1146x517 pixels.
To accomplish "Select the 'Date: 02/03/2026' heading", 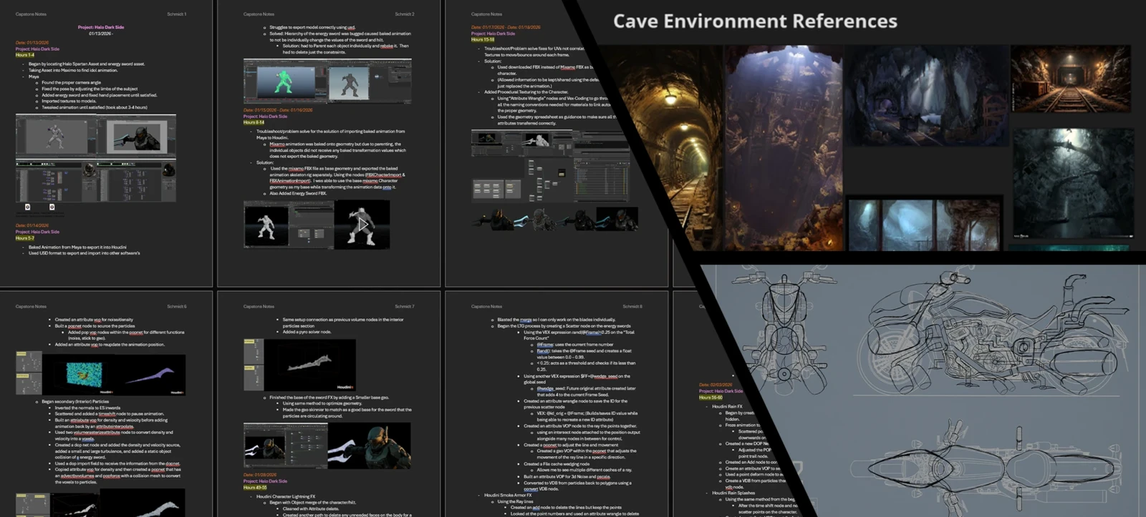I will click(x=716, y=385).
